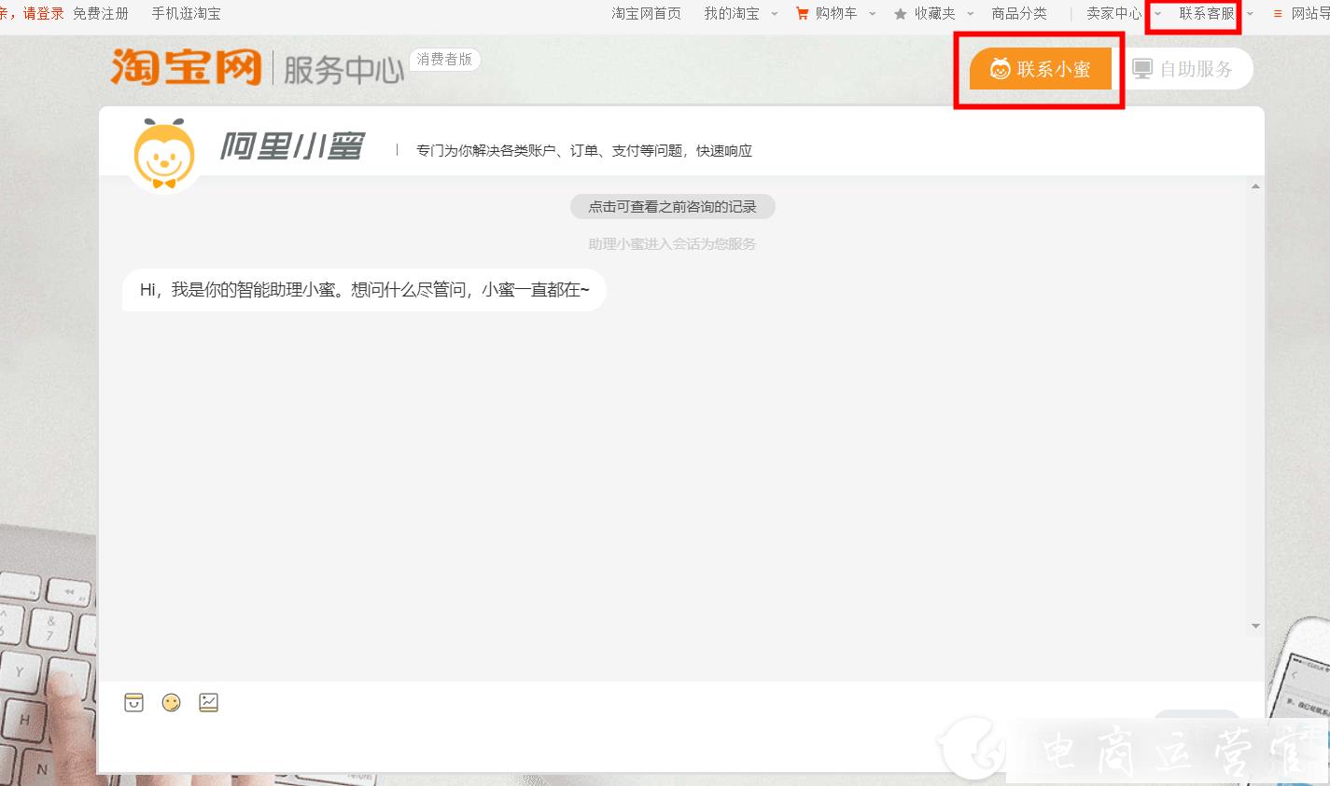Open 卖家中心 menu item
1330x786 pixels.
1114,14
